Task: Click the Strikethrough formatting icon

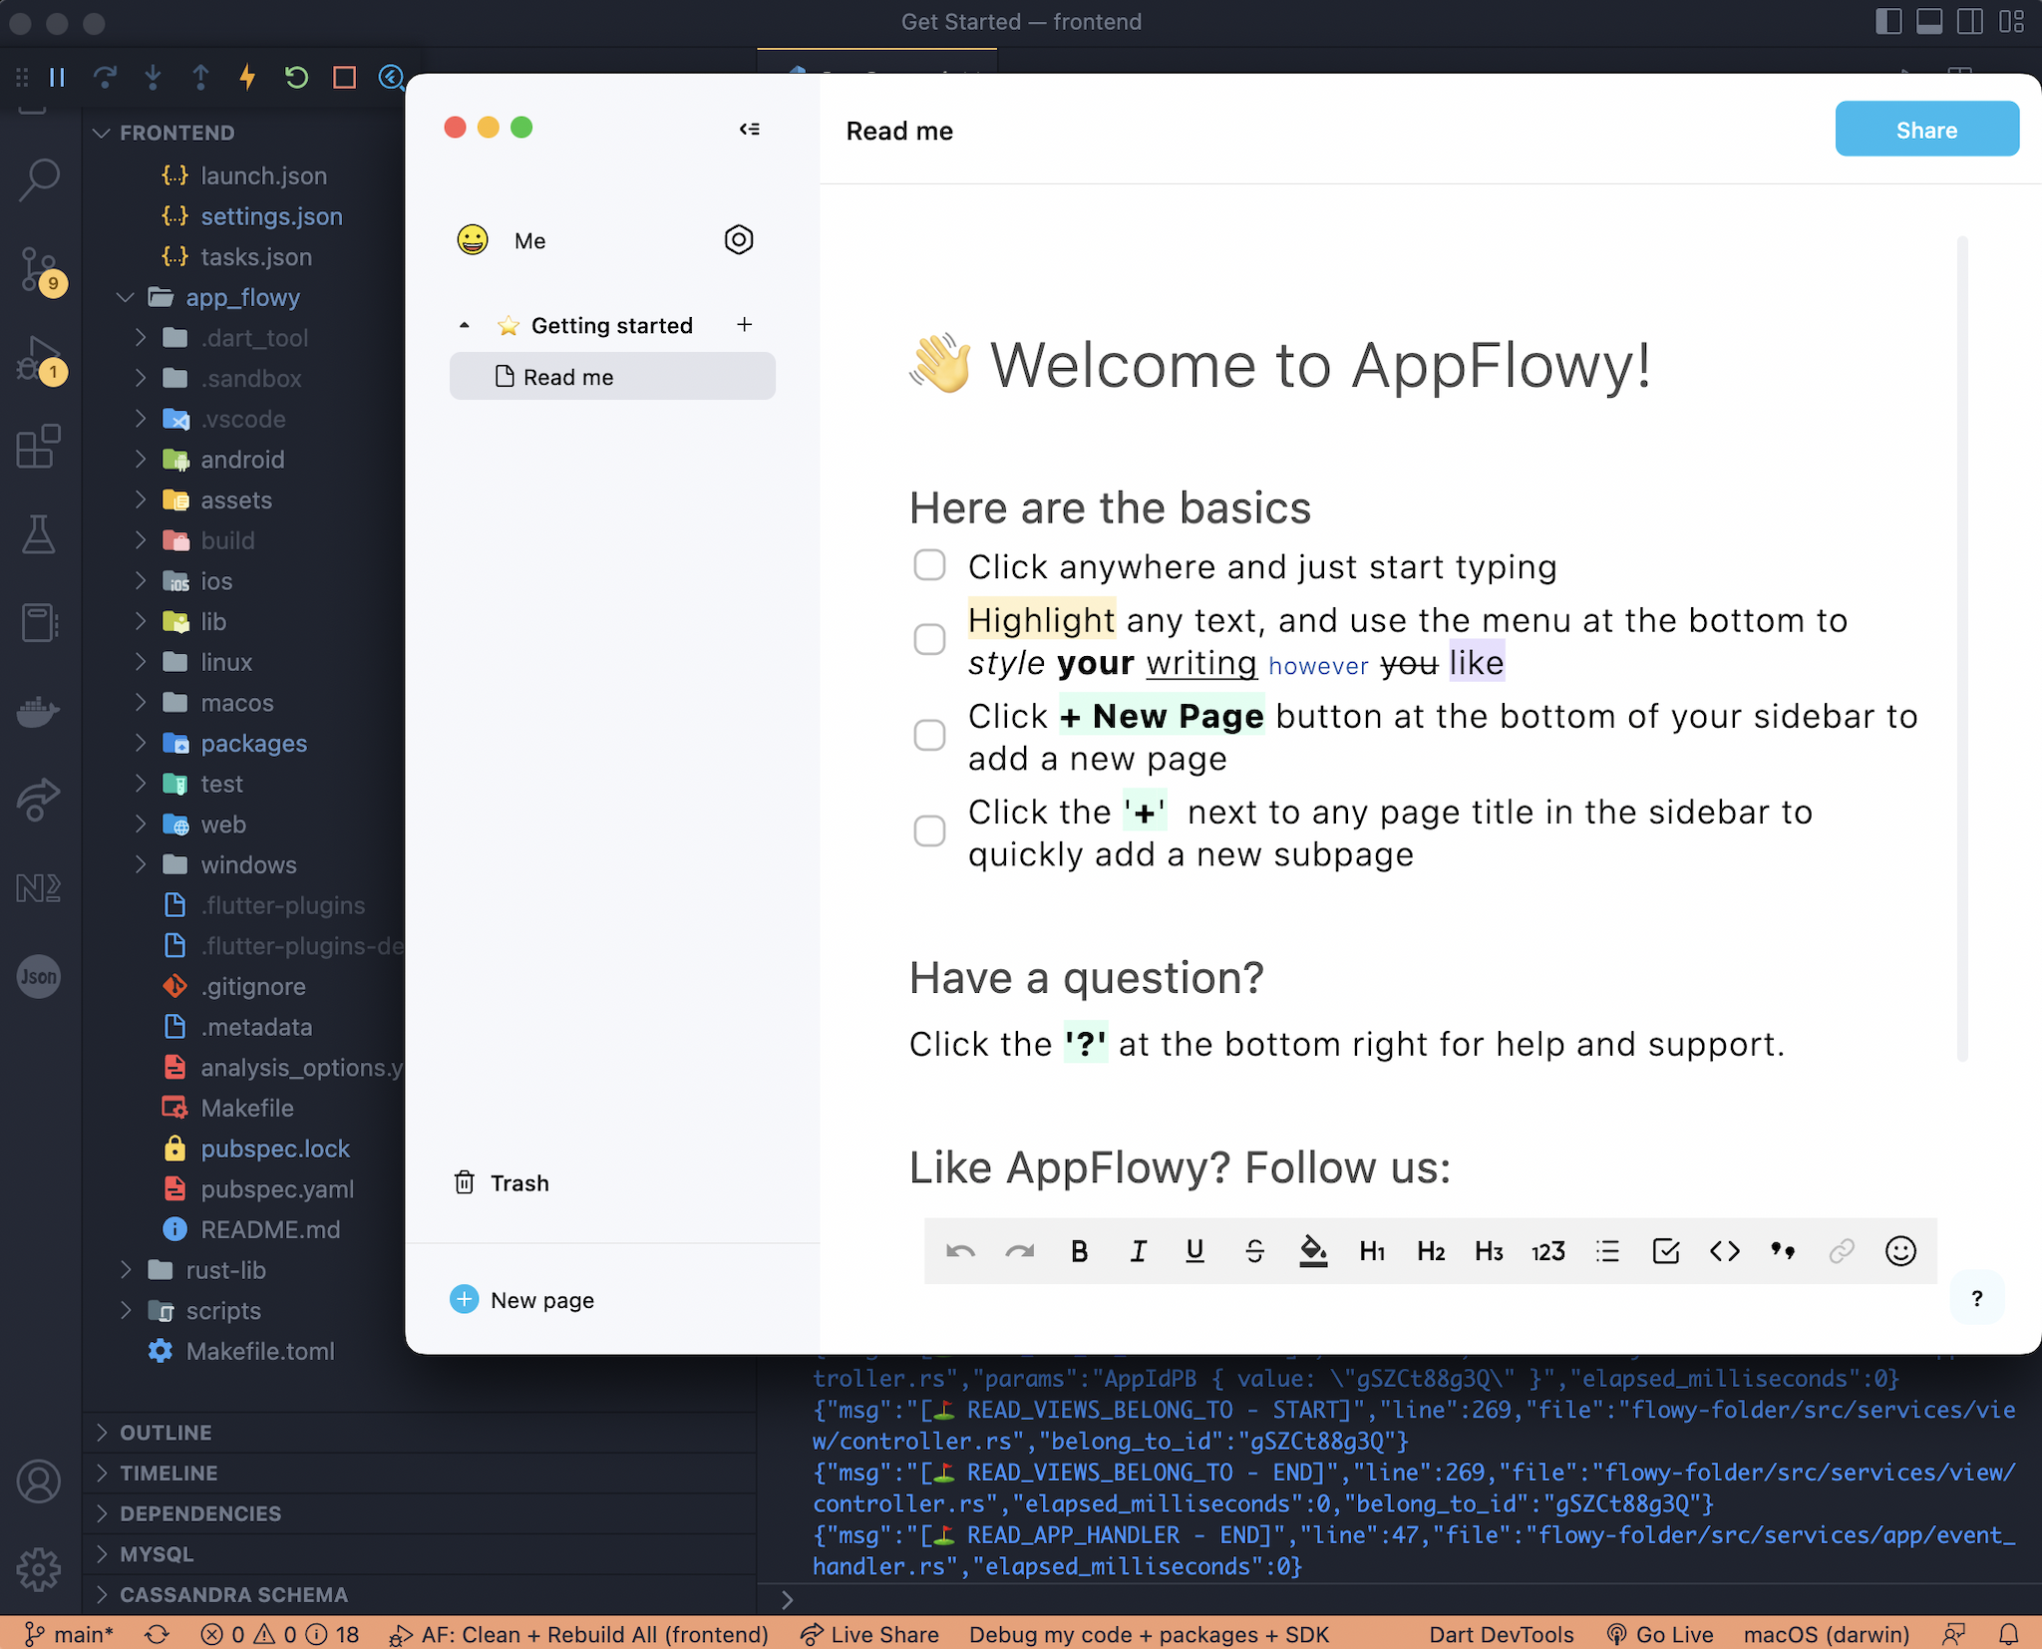Action: [x=1253, y=1250]
